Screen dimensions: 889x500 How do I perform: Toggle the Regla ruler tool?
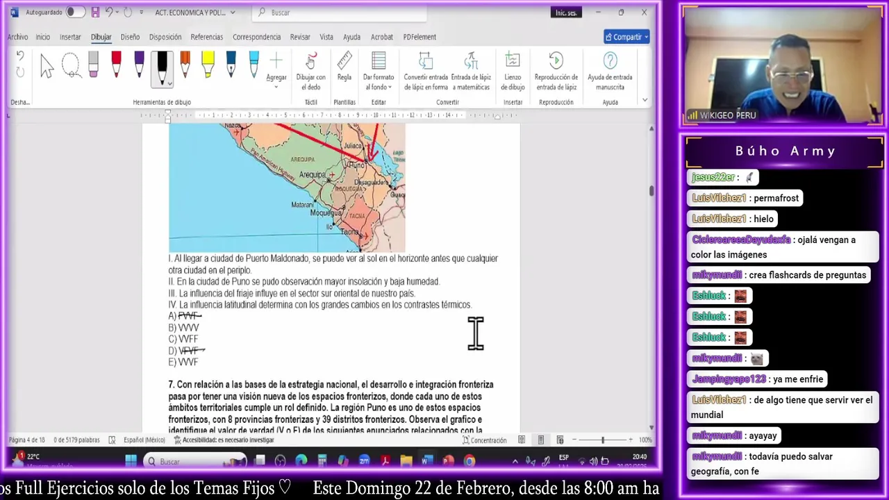(x=344, y=67)
